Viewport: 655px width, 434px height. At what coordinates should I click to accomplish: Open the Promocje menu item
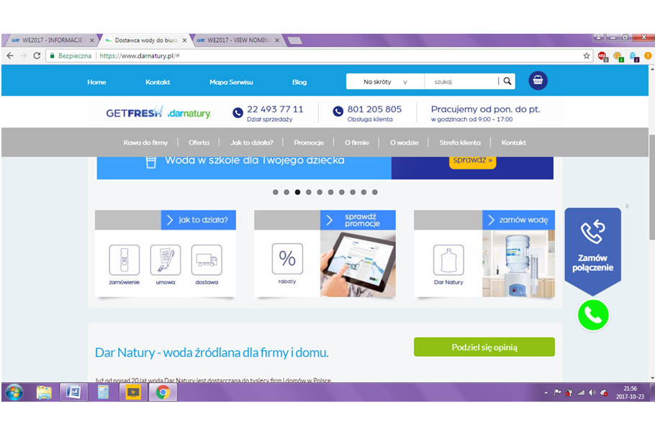[309, 143]
